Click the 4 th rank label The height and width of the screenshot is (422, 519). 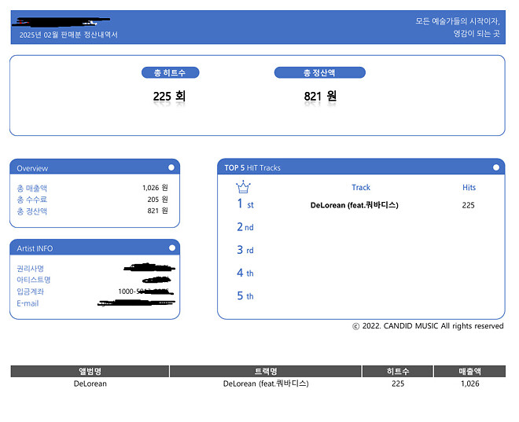tap(245, 273)
